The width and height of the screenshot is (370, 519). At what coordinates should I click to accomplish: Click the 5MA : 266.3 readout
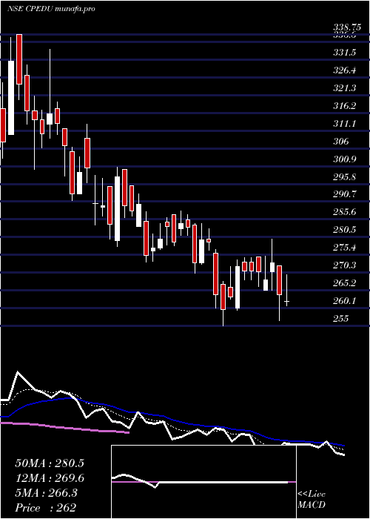[46, 493]
